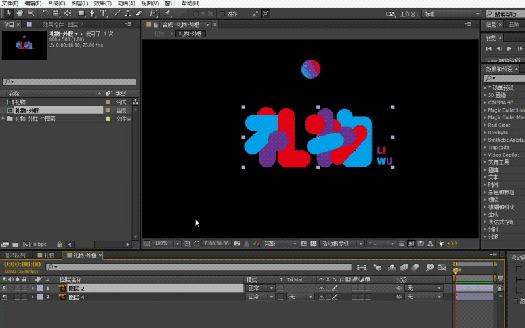Switch to the 渲染队列 tab
The height and width of the screenshot is (328, 525).
coord(14,255)
